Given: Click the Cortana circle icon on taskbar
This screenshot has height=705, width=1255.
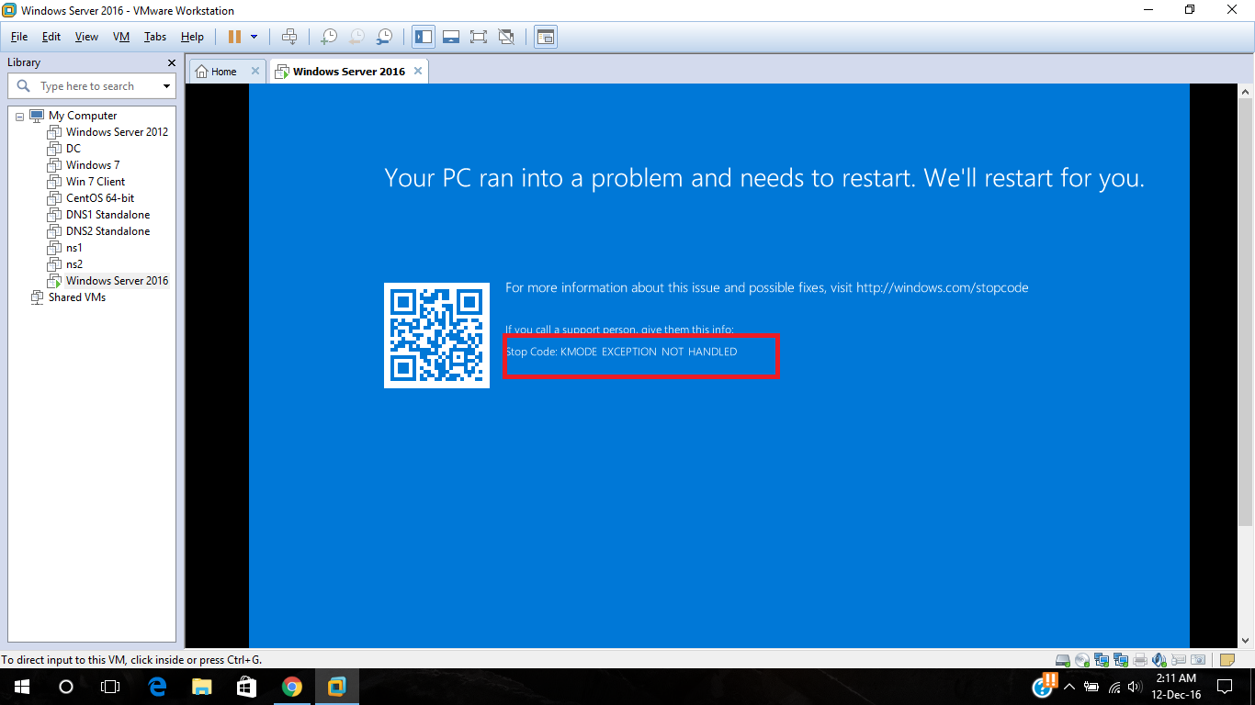Looking at the screenshot, I should point(66,687).
